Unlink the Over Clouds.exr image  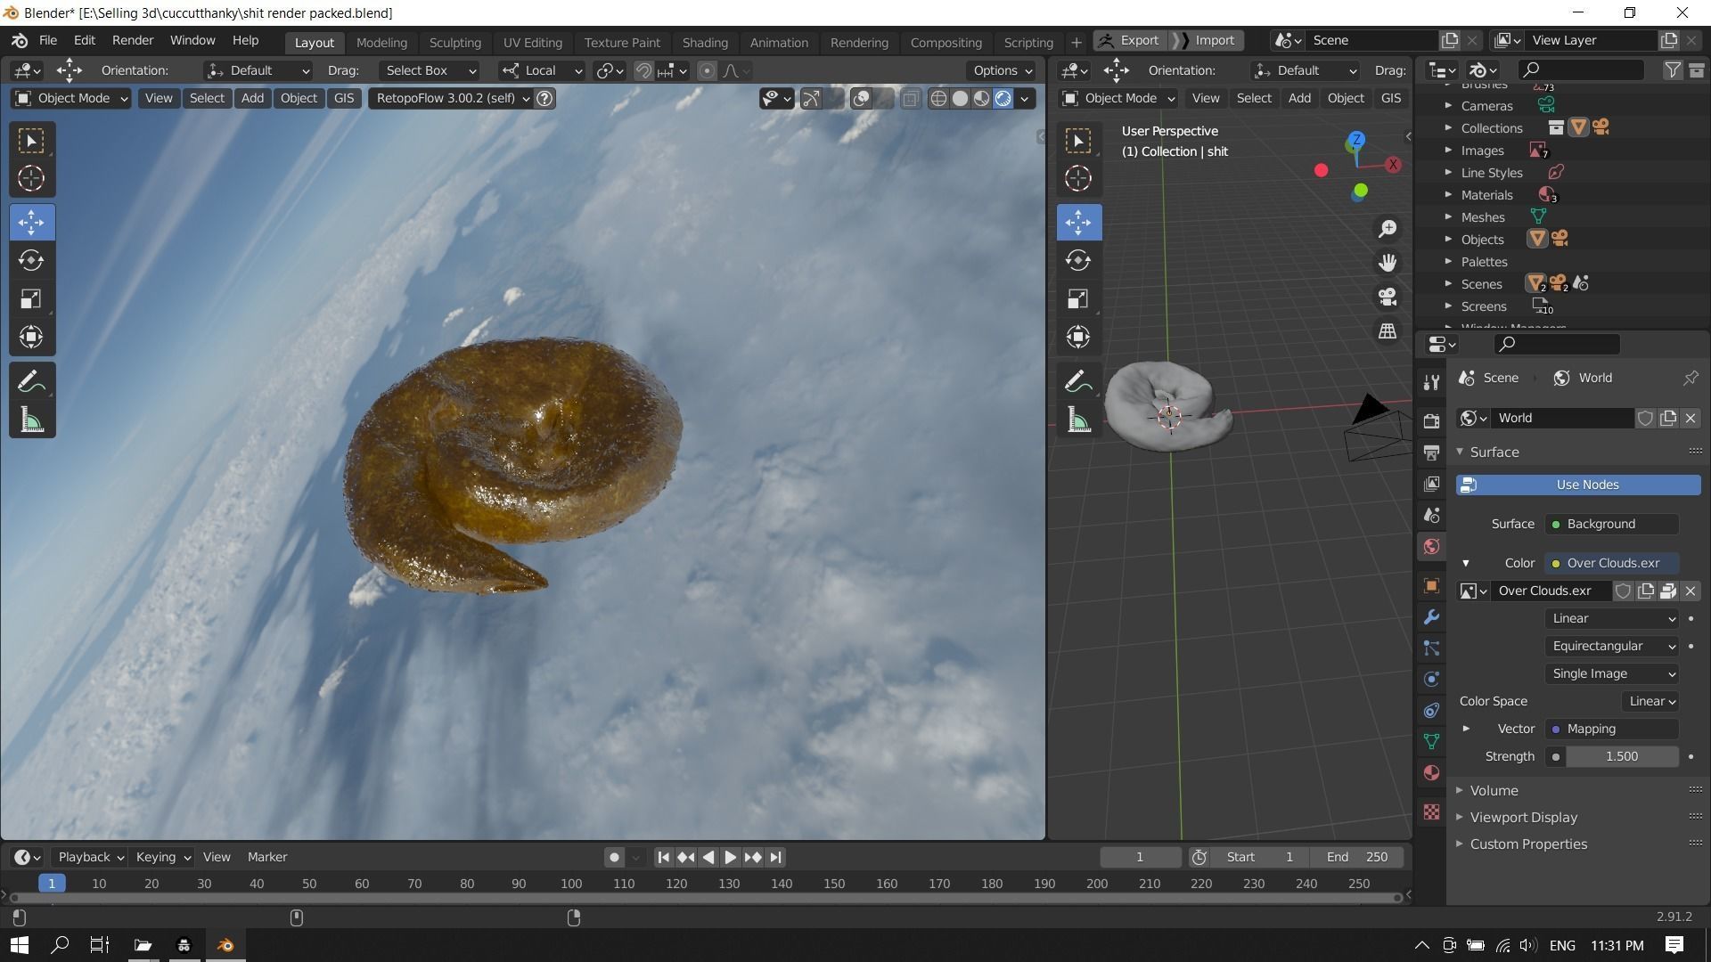pyautogui.click(x=1691, y=591)
